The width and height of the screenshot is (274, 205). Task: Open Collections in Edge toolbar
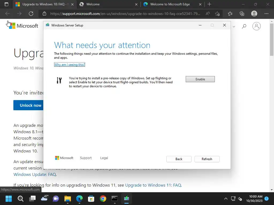pyautogui.click(x=242, y=14)
